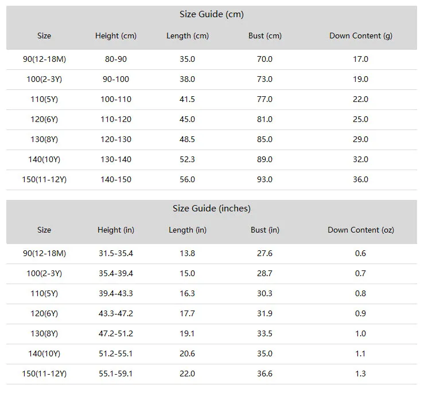Click the 130-140 height cell
Image resolution: width=432 pixels, height=393 pixels.
pyautogui.click(x=116, y=160)
